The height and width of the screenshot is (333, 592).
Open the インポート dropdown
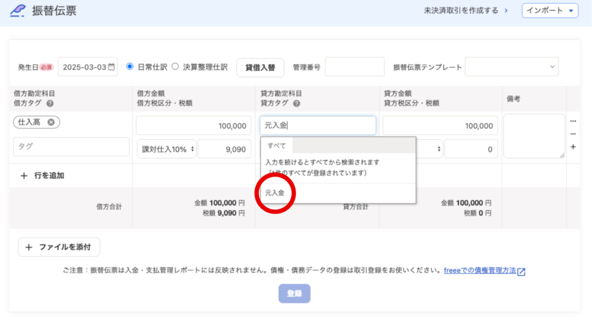pyautogui.click(x=550, y=10)
